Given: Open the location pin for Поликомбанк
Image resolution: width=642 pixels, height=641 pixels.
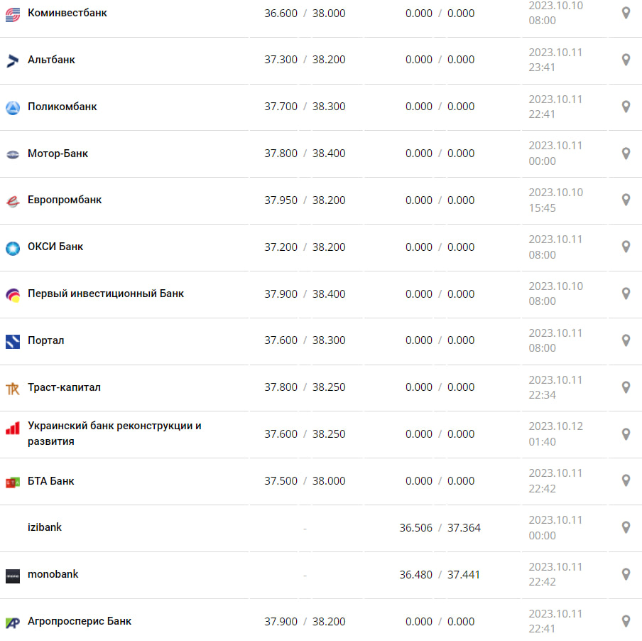Looking at the screenshot, I should 626,107.
